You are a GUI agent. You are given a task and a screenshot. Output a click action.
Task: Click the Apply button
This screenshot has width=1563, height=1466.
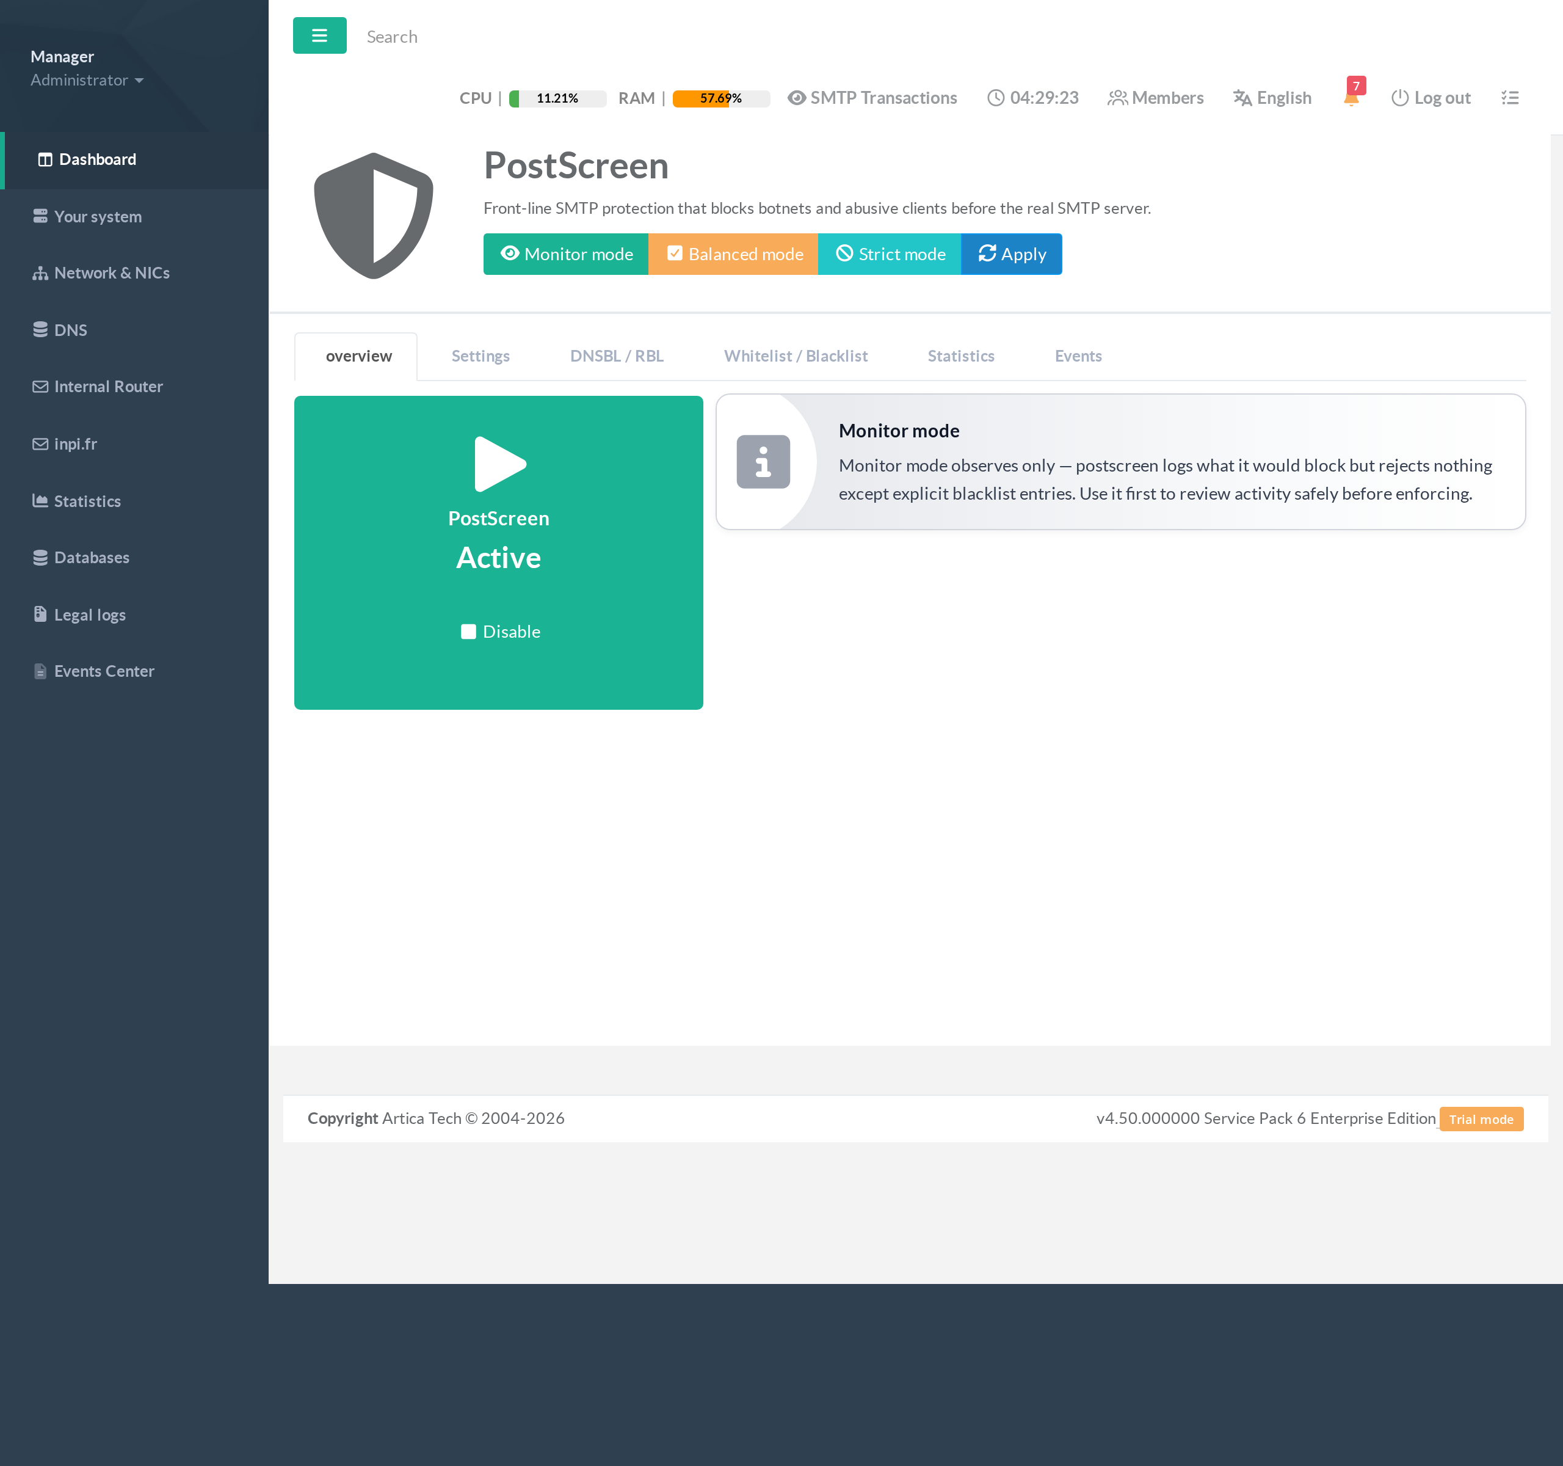(x=1012, y=254)
